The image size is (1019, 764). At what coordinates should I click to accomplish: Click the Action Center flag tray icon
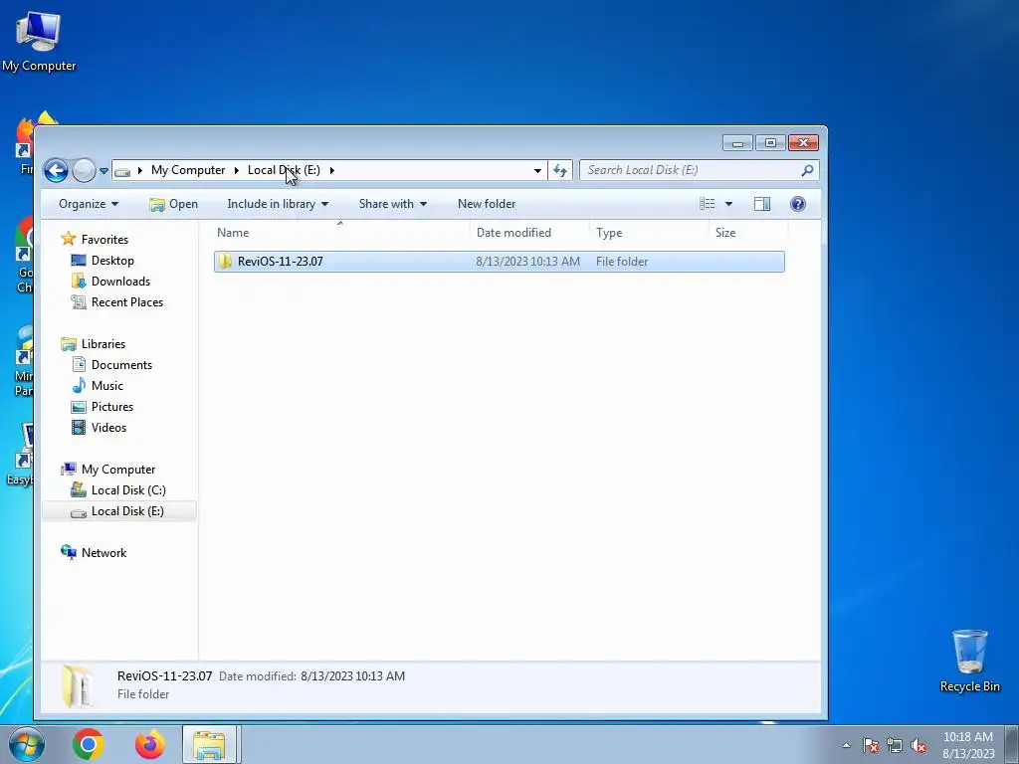coord(871,745)
